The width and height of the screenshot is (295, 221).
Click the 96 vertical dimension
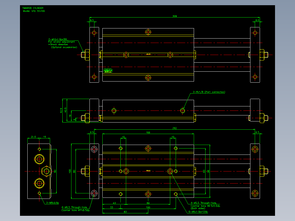coord(208,171)
